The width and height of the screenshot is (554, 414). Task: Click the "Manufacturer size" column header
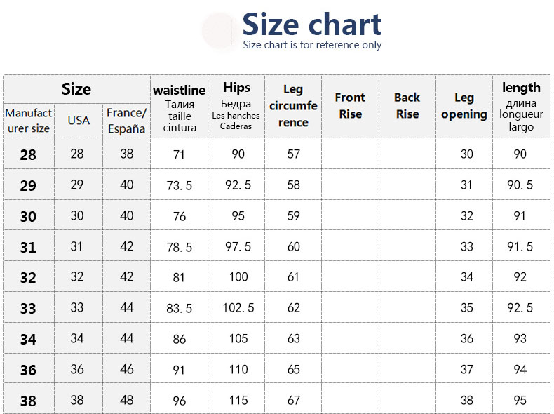29,121
